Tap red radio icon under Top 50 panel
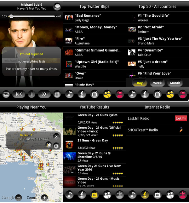 pyautogui.click(x=182, y=94)
